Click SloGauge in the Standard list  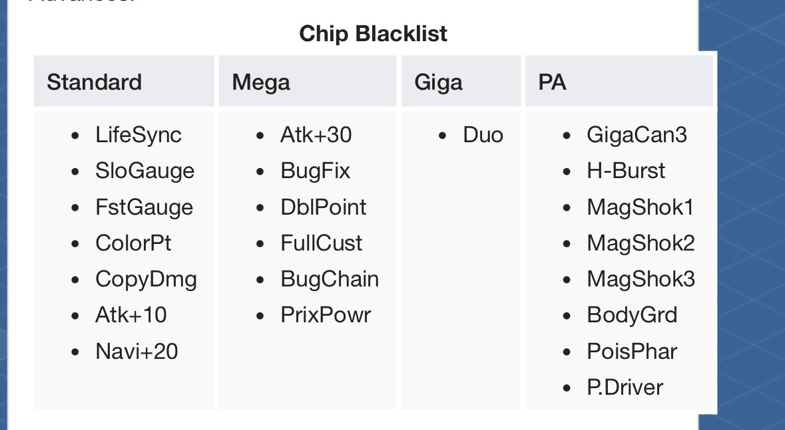point(144,171)
